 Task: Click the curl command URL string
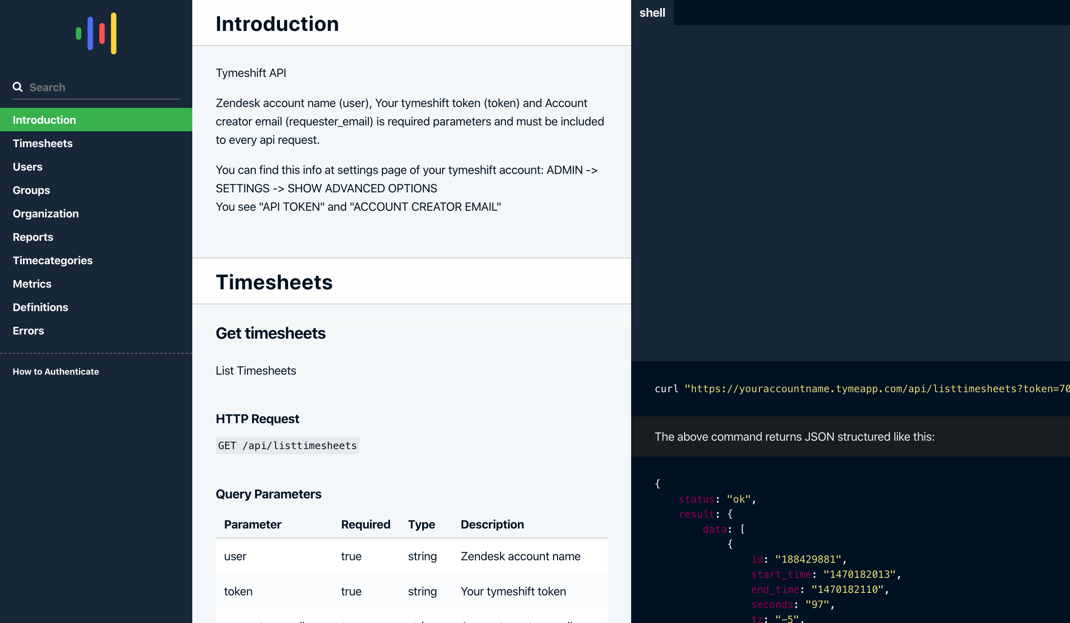point(877,388)
